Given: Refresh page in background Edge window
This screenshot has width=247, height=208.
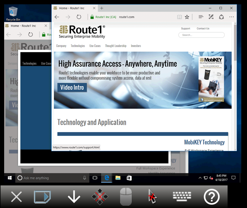Looking at the screenshot, I should click(30, 35).
